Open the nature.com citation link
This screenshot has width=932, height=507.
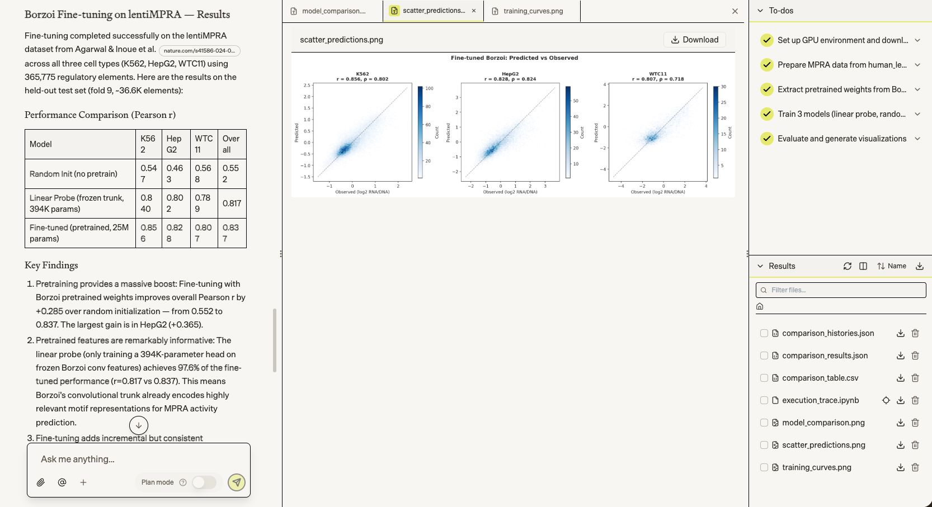[199, 50]
